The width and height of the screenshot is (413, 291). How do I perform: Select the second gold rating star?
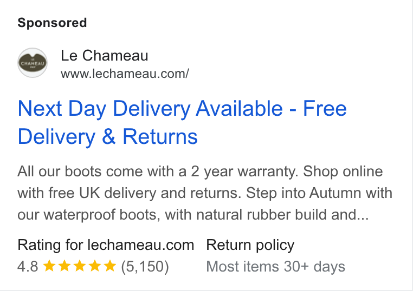(64, 266)
